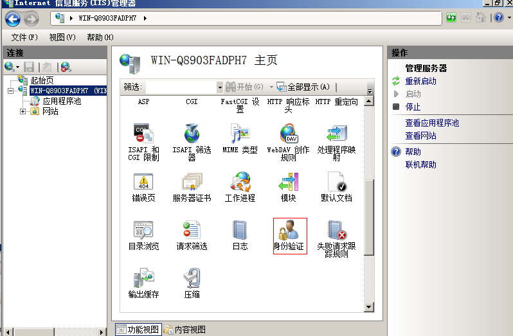This screenshot has width=513, height=336.
Task: Select ASP feature label
Action: point(143,102)
